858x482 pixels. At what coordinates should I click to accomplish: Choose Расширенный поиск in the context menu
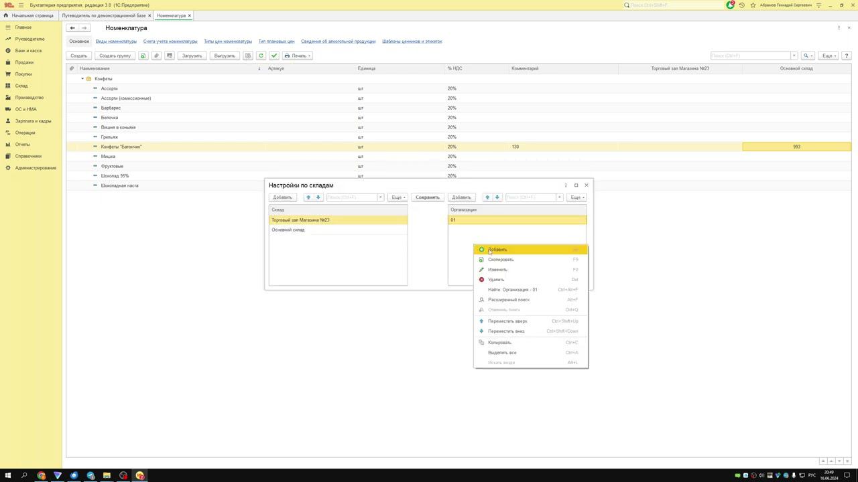(530, 300)
